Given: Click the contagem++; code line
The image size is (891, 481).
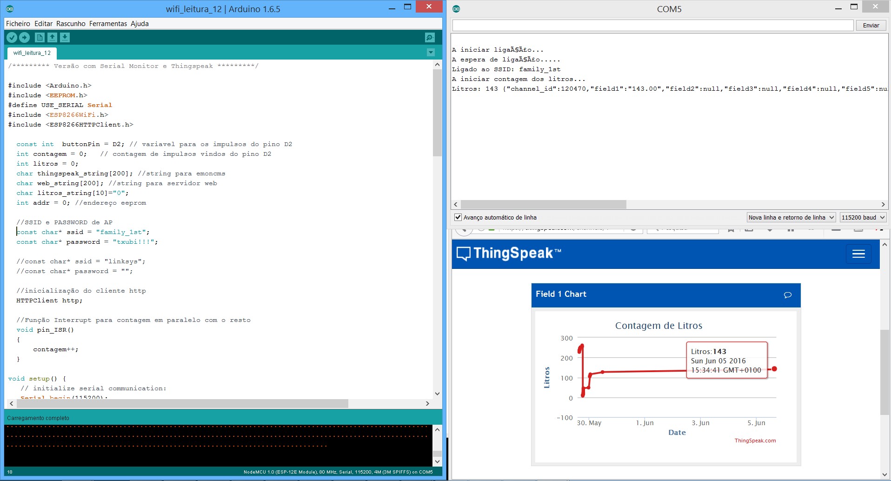Looking at the screenshot, I should (x=56, y=349).
